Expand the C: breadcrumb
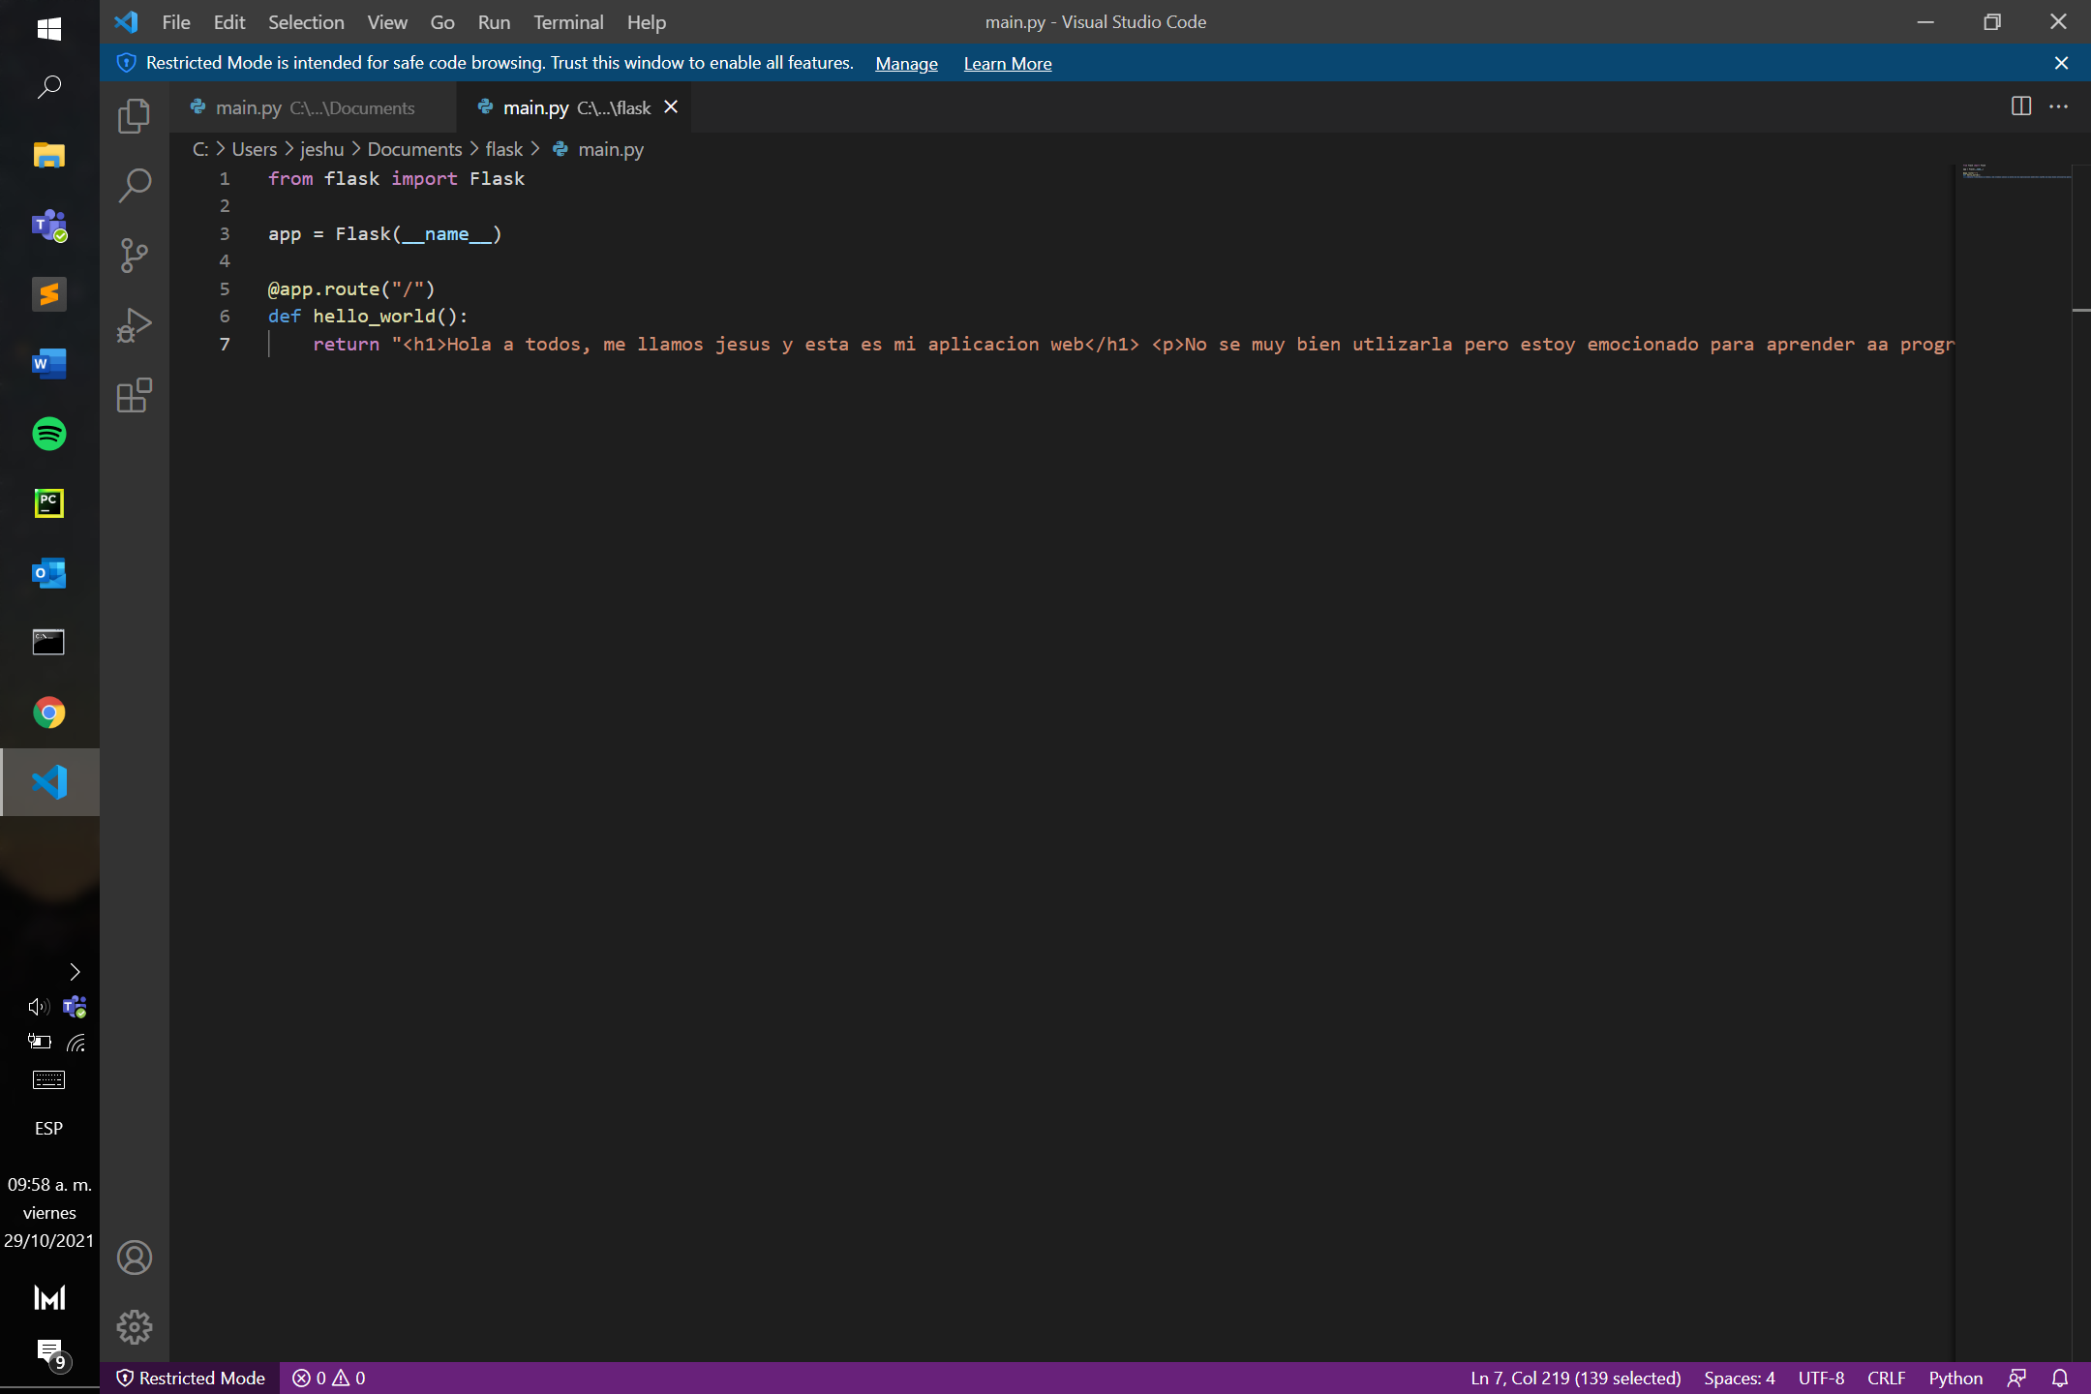This screenshot has height=1394, width=2091. click(200, 149)
